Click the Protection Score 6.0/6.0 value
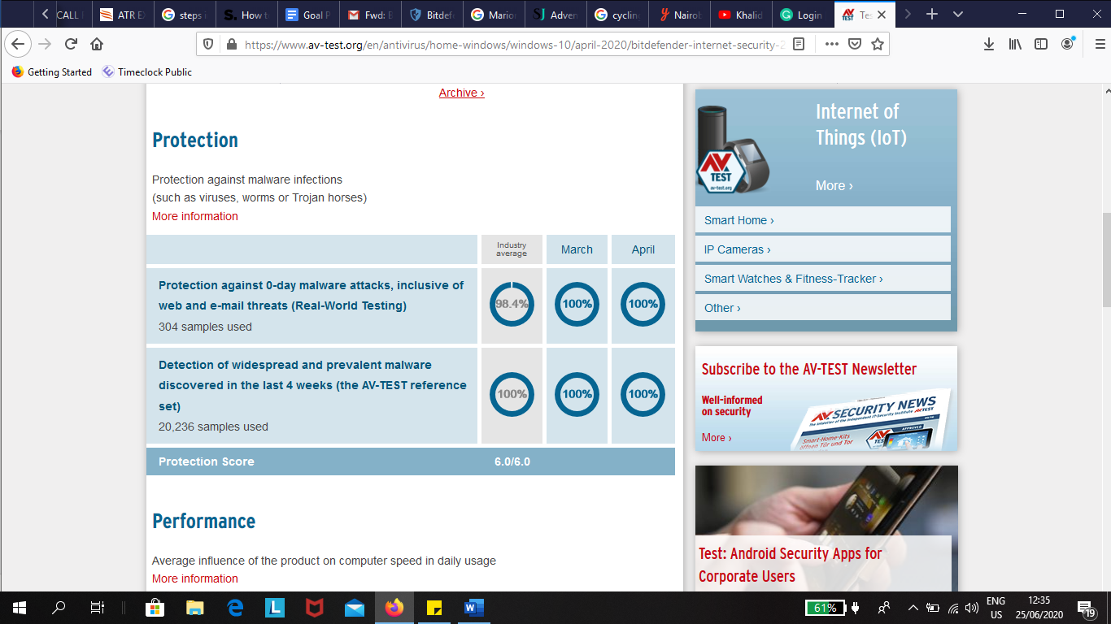The image size is (1111, 624). click(512, 461)
